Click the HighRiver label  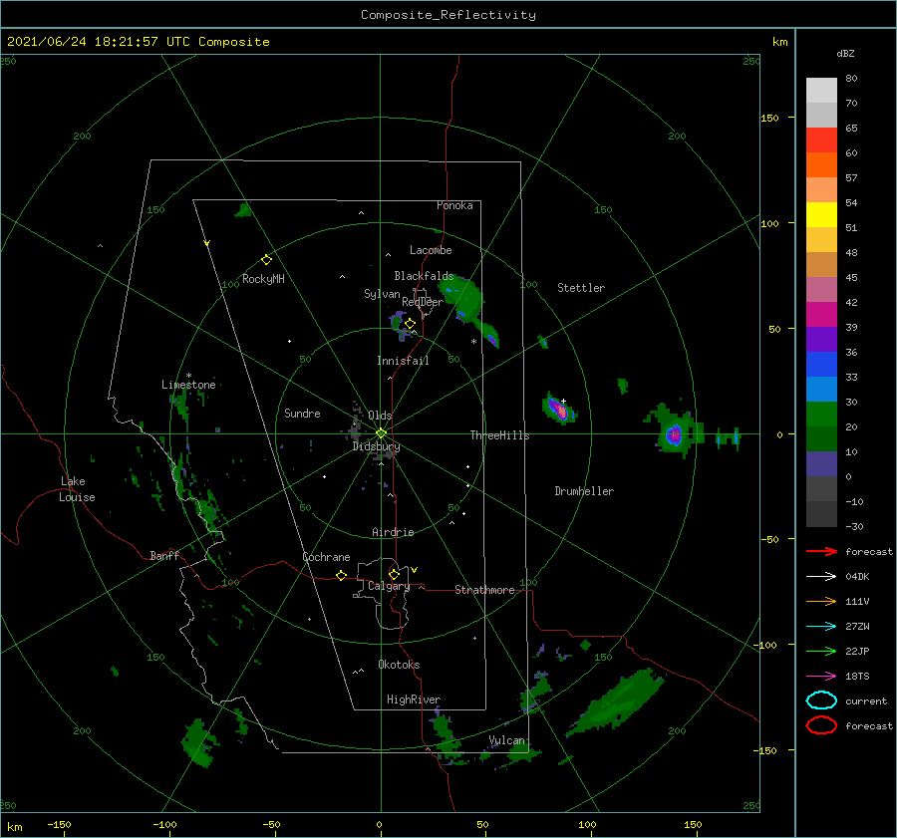pyautogui.click(x=414, y=699)
